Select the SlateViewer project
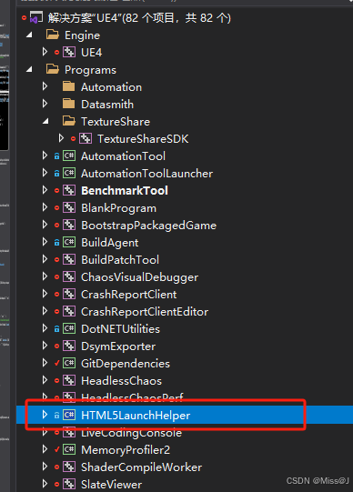The image size is (353, 492). (111, 484)
